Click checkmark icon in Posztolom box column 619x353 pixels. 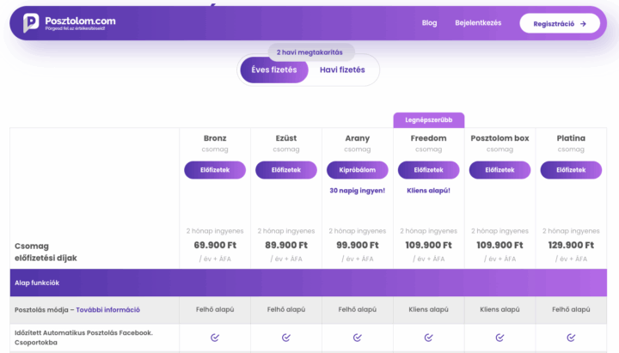[499, 338]
